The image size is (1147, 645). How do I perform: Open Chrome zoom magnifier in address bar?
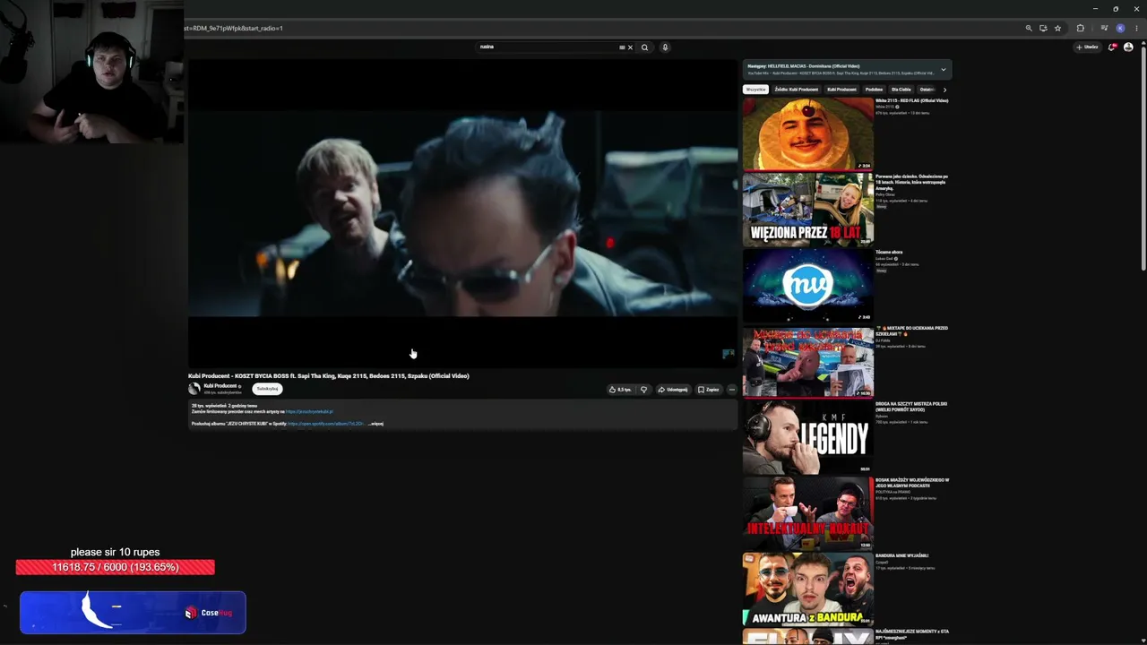1029,28
